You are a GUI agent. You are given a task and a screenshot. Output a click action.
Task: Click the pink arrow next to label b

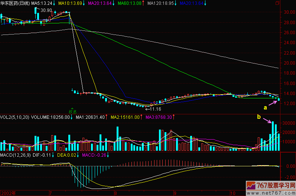[x=267, y=120]
